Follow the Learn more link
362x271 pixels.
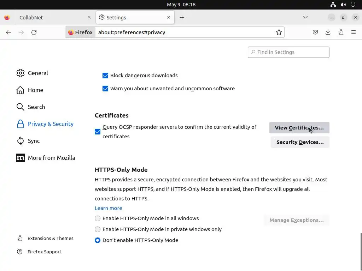pyautogui.click(x=108, y=208)
